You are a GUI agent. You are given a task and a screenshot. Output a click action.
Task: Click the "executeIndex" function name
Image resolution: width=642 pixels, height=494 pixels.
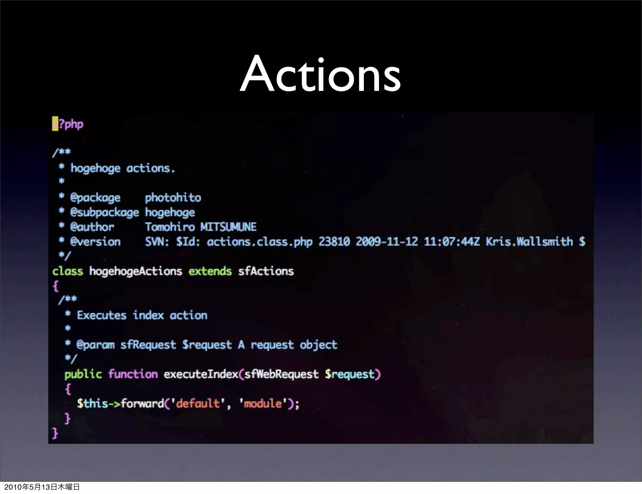tap(201, 374)
